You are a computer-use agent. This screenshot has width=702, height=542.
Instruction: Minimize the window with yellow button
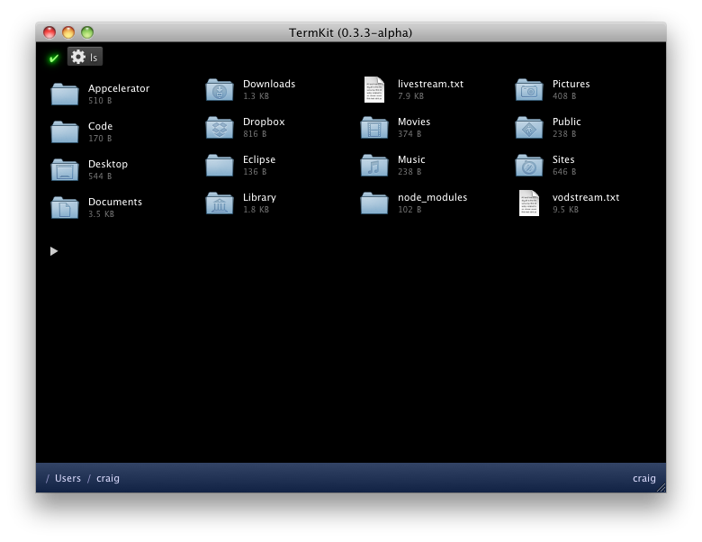(68, 32)
